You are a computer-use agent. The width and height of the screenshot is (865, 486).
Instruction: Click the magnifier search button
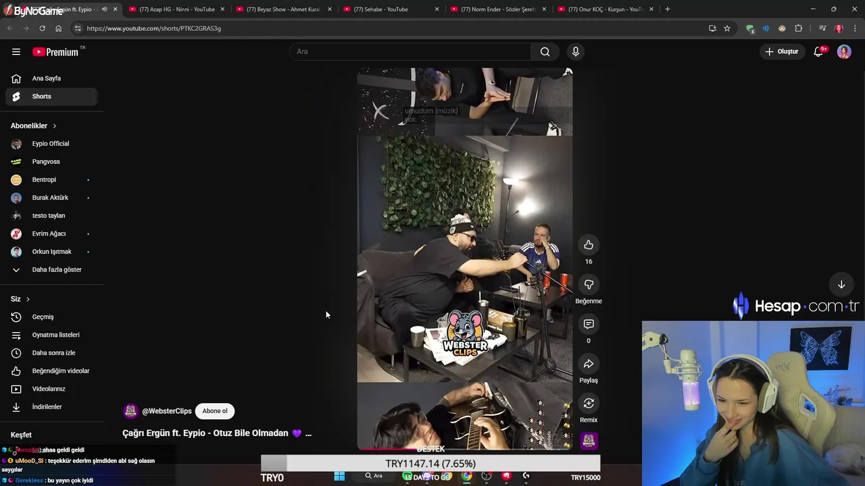545,51
